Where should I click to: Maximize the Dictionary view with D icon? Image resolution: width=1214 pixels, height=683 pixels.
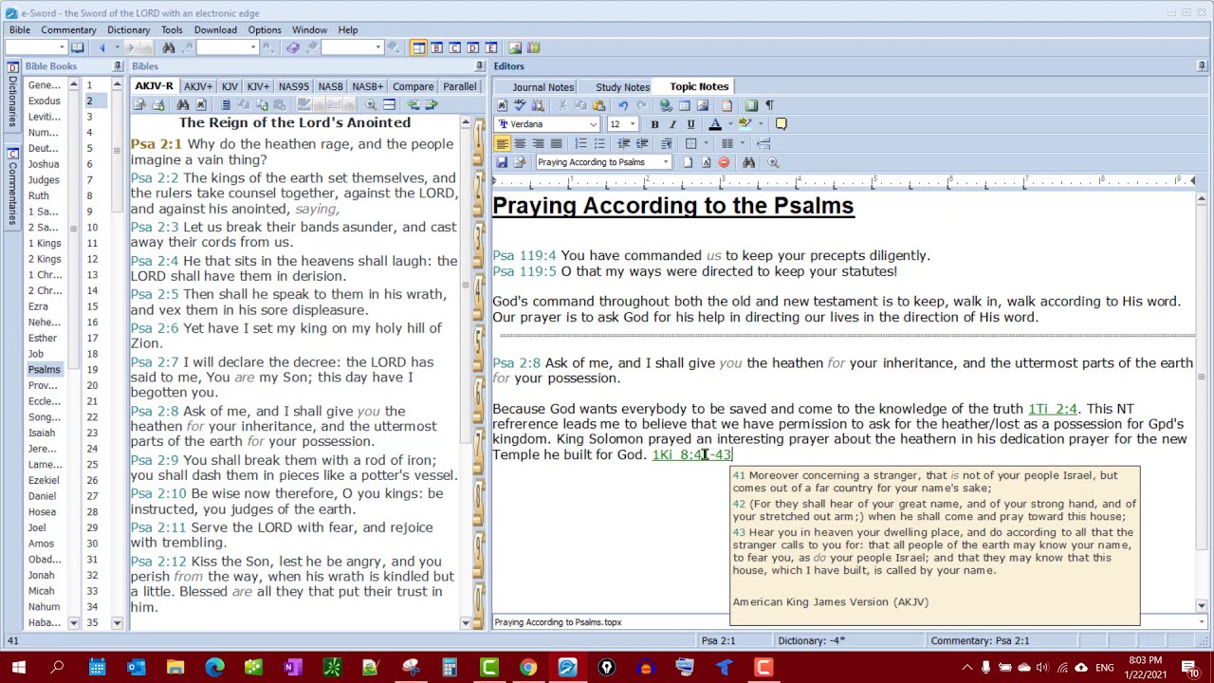472,47
